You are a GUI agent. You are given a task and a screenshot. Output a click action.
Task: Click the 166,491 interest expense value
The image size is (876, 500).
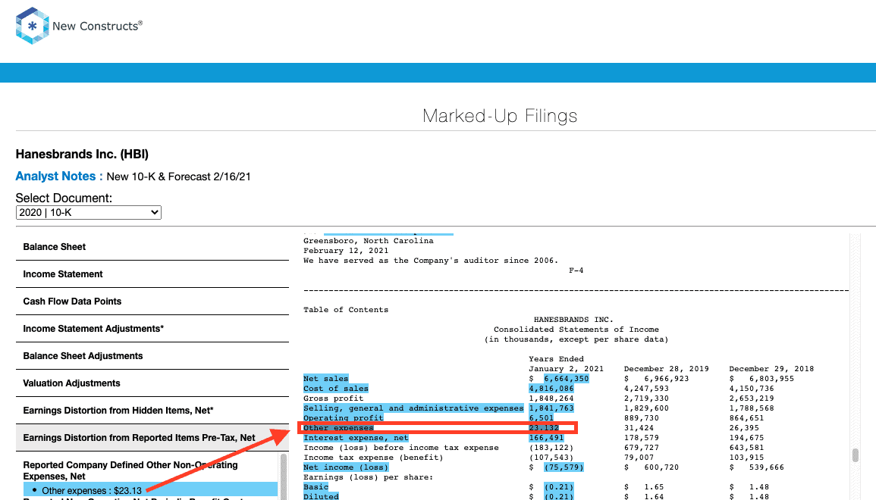click(x=546, y=438)
